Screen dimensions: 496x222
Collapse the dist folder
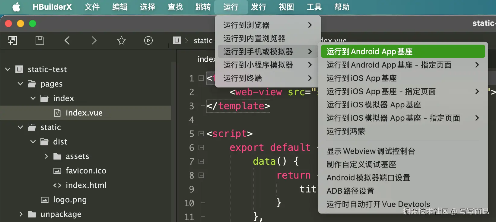coord(33,142)
